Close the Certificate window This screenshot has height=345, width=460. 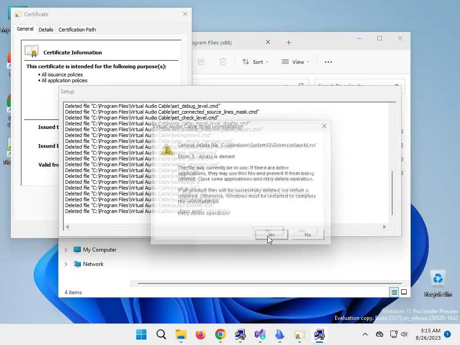click(185, 14)
